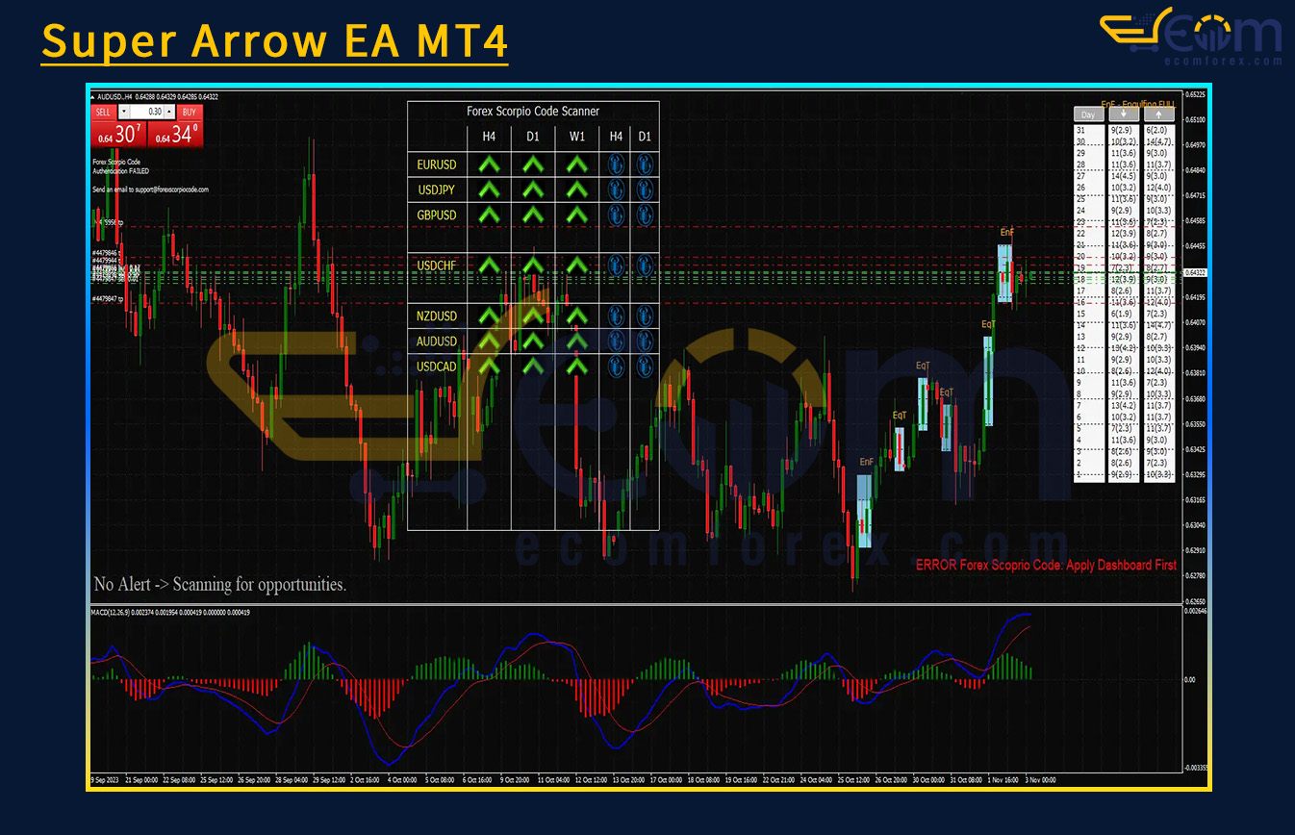Click the 'Super Arrow EA MT4' heading
The image size is (1295, 835).
pyautogui.click(x=275, y=41)
